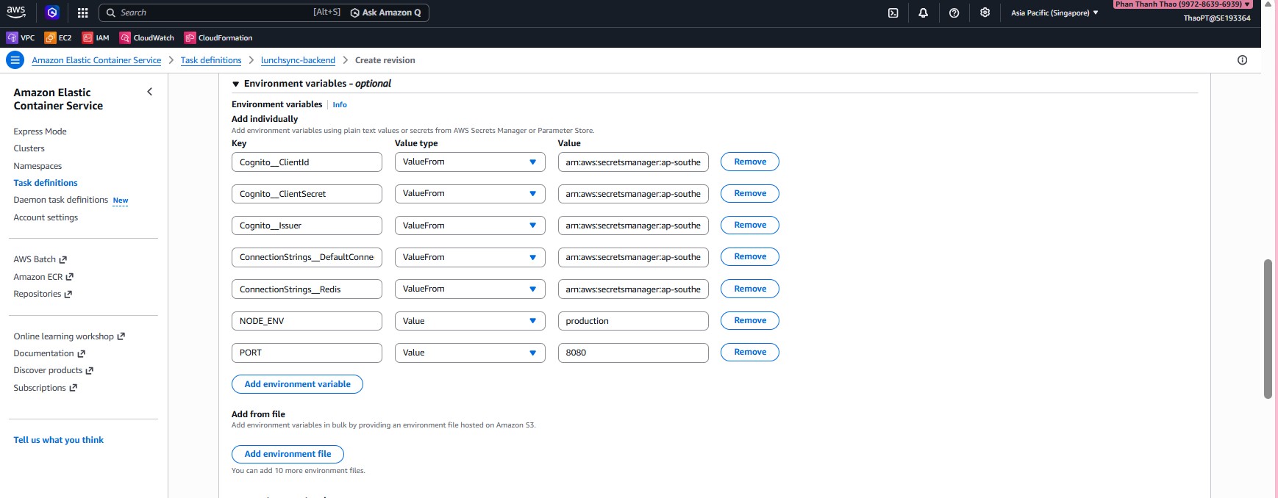1278x498 pixels.
Task: Open the Environment variables Info link
Action: 340,105
